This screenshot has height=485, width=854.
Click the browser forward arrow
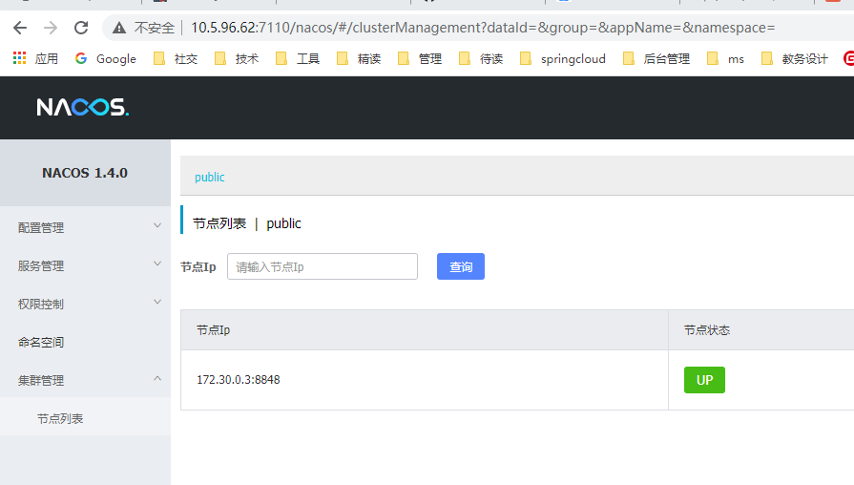[51, 28]
